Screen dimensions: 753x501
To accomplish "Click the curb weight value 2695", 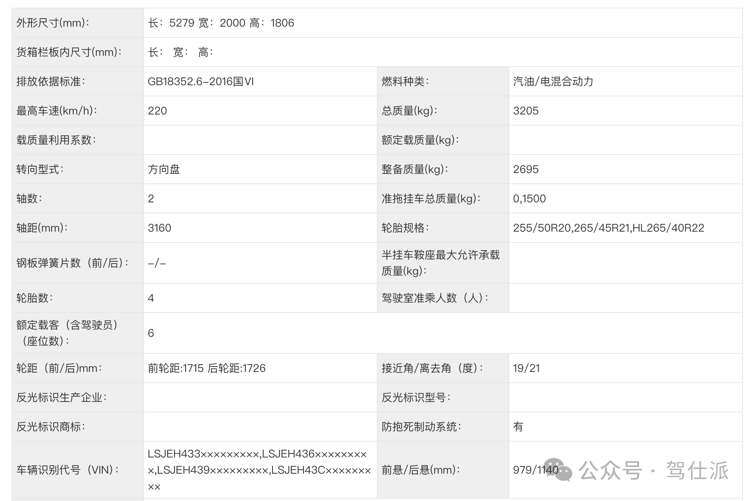I will [x=525, y=170].
